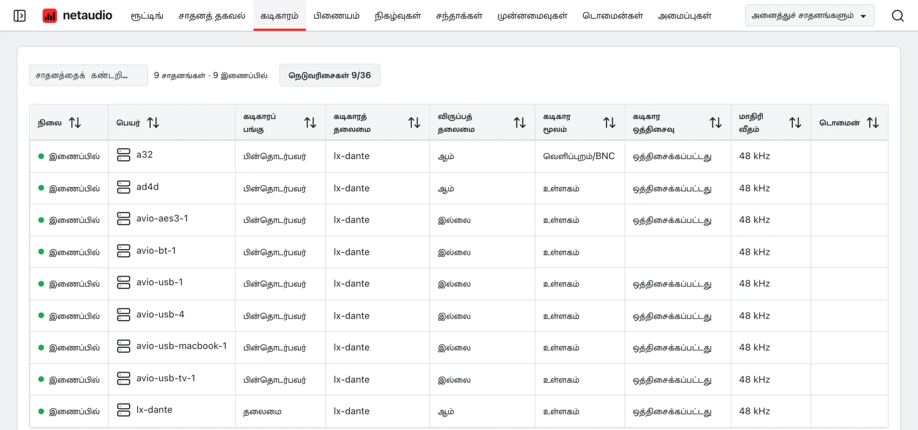Click the netaudio logo icon
Screen dimensions: 918x430
tap(50, 16)
